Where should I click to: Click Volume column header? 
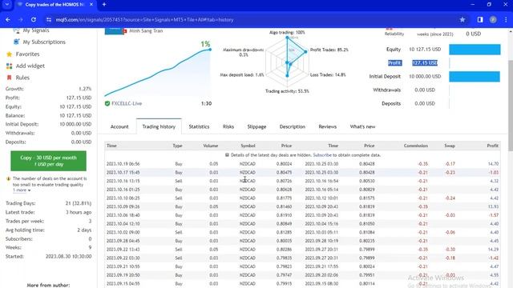210,146
